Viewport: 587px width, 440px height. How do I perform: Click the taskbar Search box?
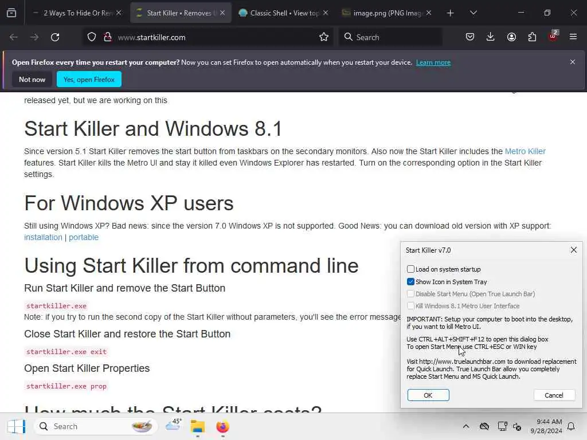pyautogui.click(x=96, y=426)
